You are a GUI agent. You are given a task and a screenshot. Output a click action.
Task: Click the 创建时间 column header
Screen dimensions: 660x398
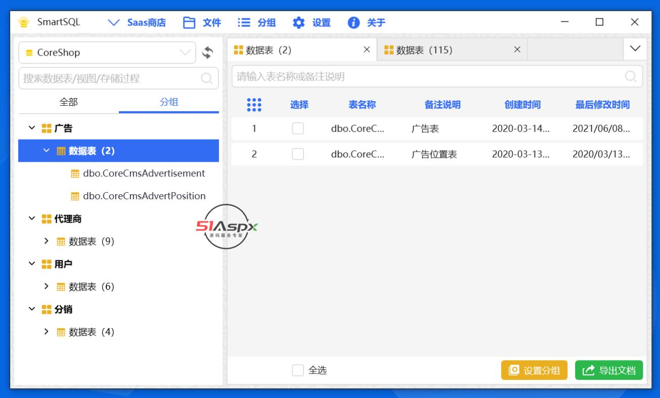pos(522,105)
